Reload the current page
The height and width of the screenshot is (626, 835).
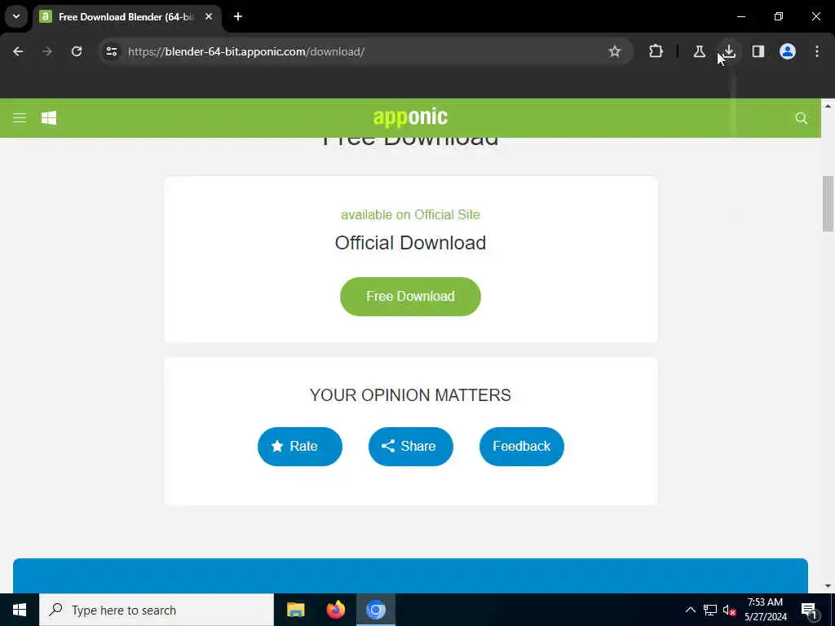[77, 51]
